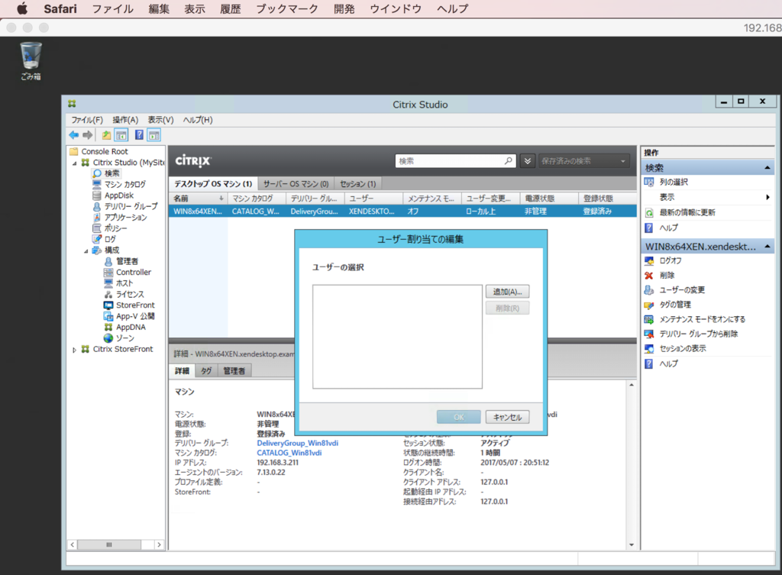The image size is (782, 575).
Task: Switch to サーバー OS マシン (0) tab
Action: click(x=296, y=183)
